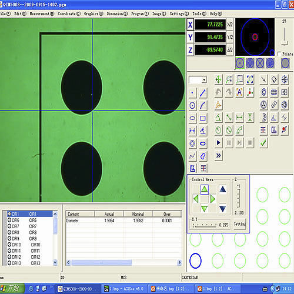Open the Dimension menu

117,14
